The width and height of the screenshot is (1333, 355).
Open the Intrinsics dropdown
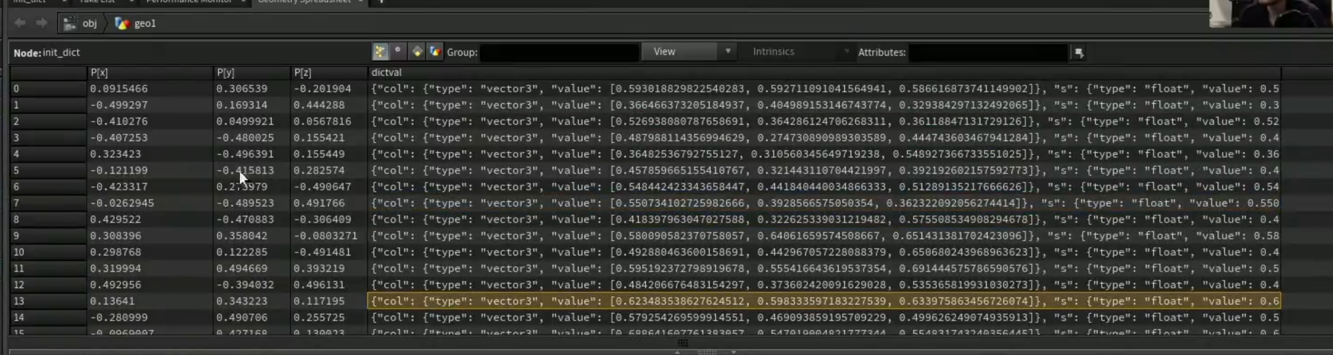(x=800, y=52)
